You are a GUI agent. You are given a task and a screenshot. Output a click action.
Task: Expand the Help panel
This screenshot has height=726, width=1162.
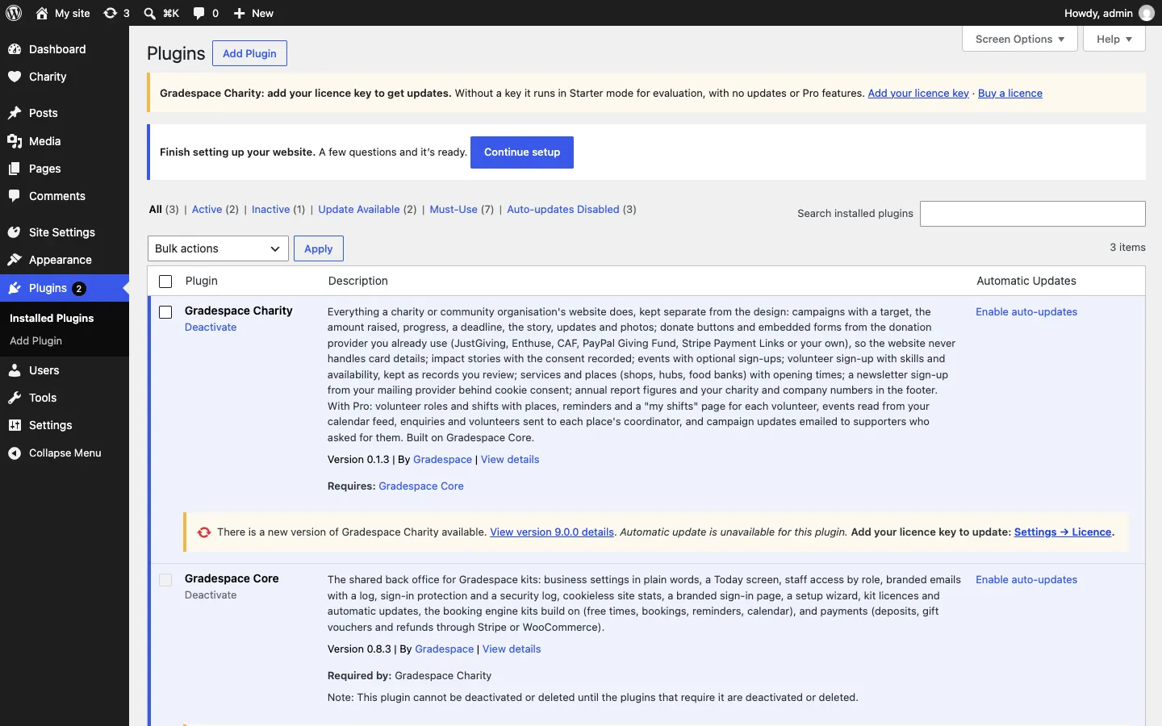click(x=1114, y=39)
